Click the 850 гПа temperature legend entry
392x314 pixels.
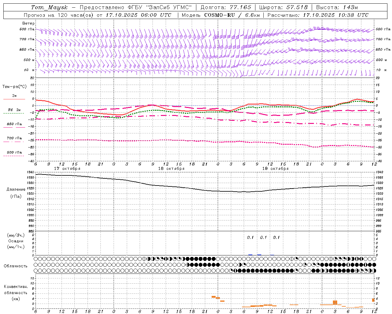tap(14, 124)
